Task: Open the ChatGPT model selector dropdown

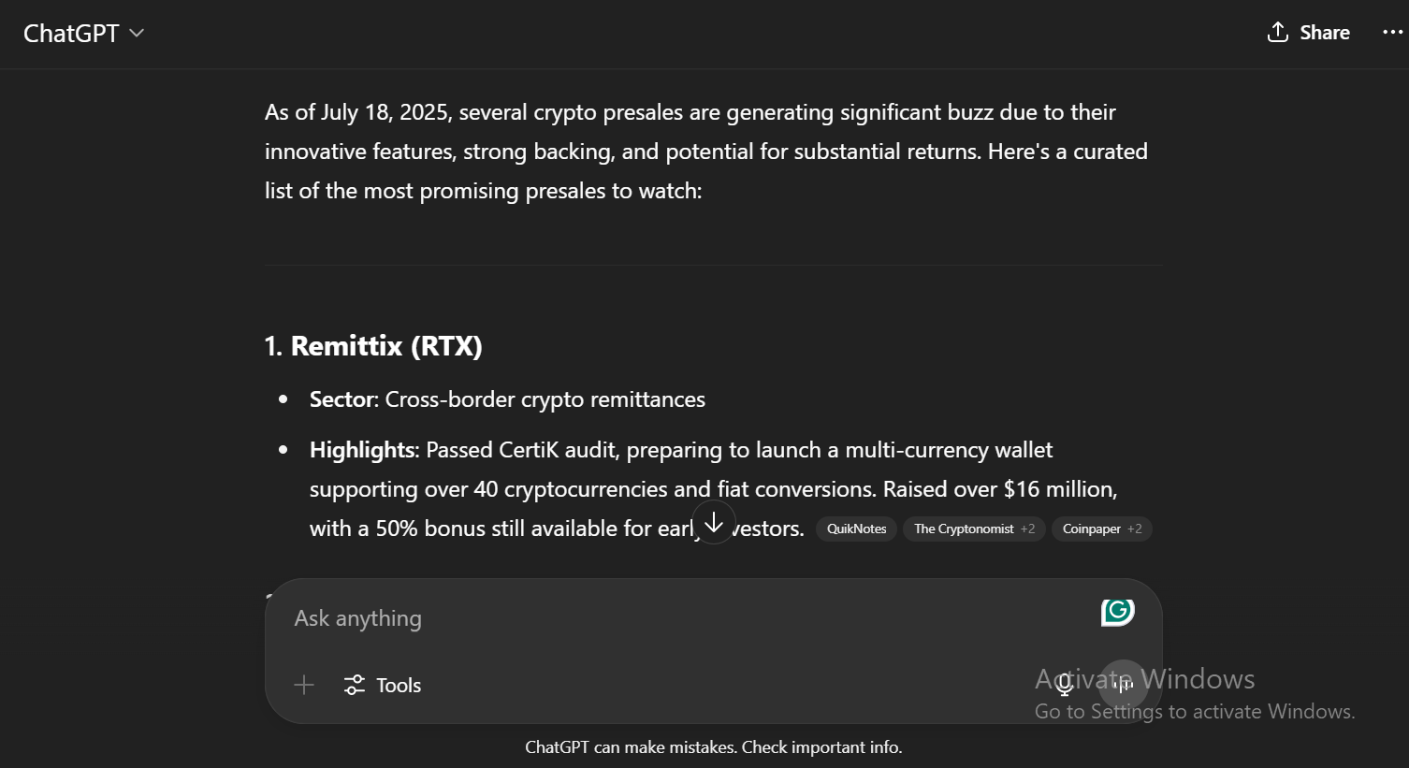Action: [x=83, y=33]
